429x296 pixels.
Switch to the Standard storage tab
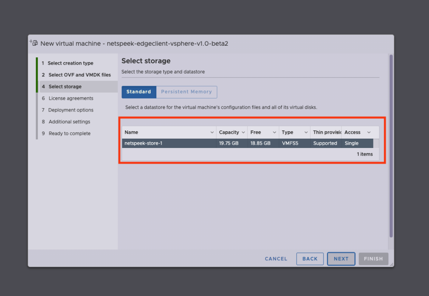[x=139, y=92]
